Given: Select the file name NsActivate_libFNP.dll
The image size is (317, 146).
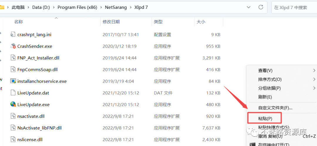Looking at the screenshot, I should 39,128.
